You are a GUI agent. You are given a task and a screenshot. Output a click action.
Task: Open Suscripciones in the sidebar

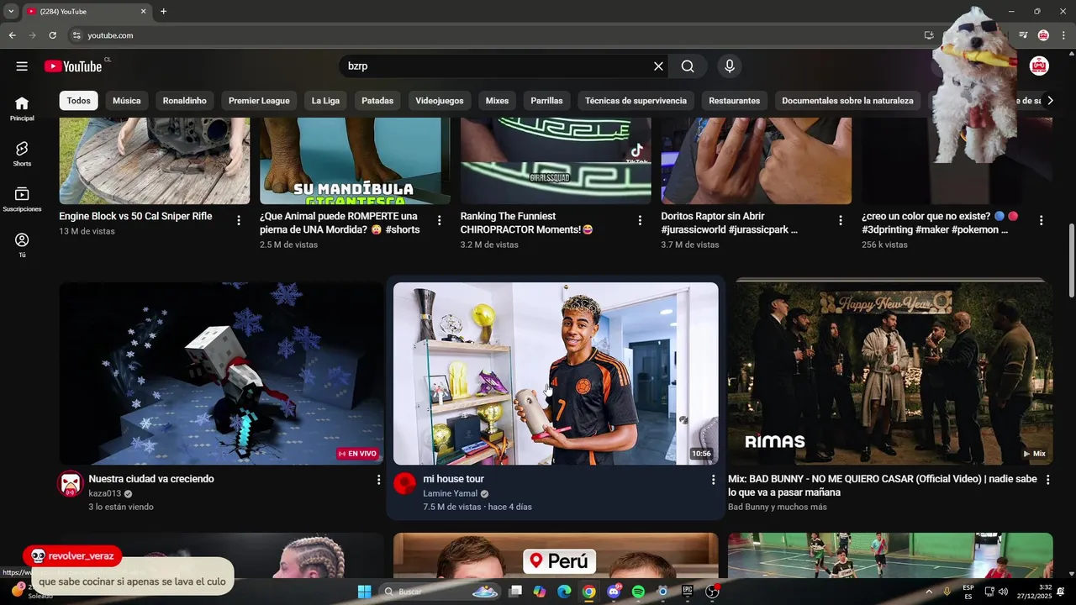click(22, 199)
